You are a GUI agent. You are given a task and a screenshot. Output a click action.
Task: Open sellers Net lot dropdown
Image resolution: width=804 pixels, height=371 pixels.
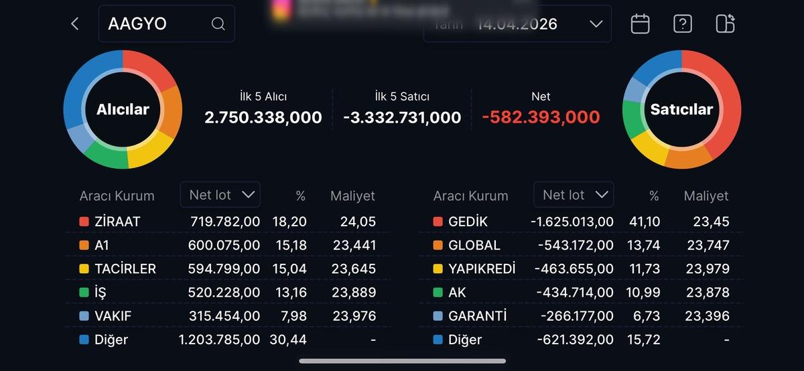574,195
